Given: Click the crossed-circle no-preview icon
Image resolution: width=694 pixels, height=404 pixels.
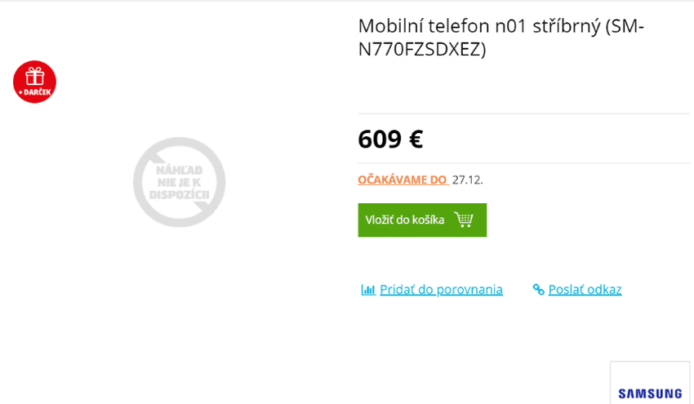Looking at the screenshot, I should pyautogui.click(x=179, y=182).
